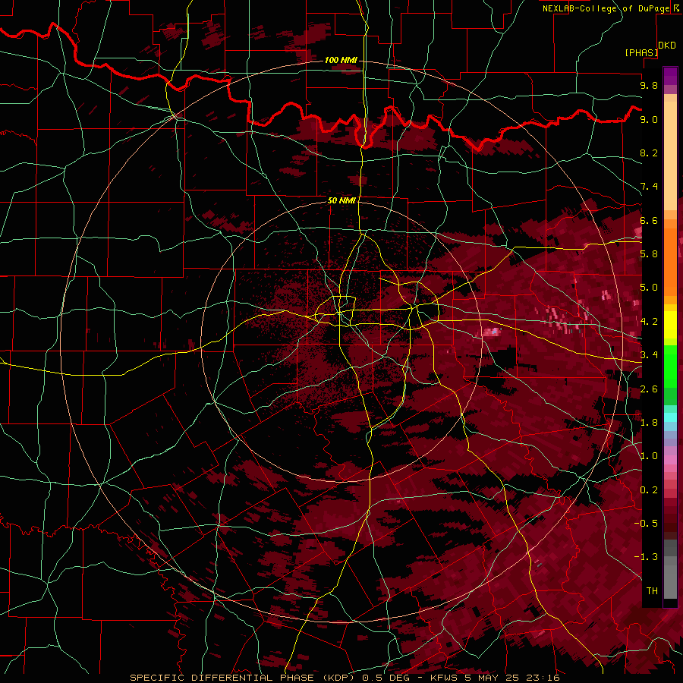Pick the bright green band of the color bar
The image size is (683, 683).
670,367
